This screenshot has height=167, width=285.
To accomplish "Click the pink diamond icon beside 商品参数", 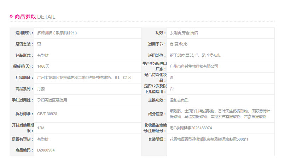I will click(x=11, y=16).
